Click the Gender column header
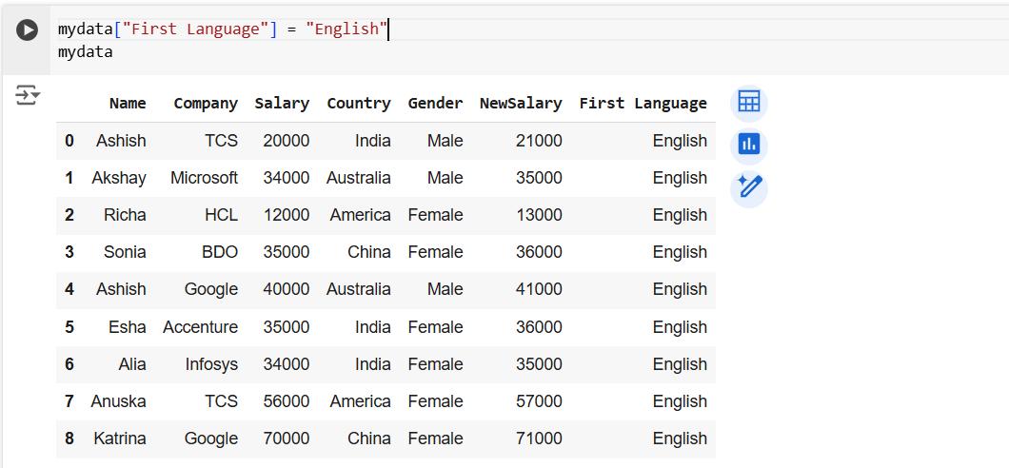The image size is (1009, 468). click(435, 103)
